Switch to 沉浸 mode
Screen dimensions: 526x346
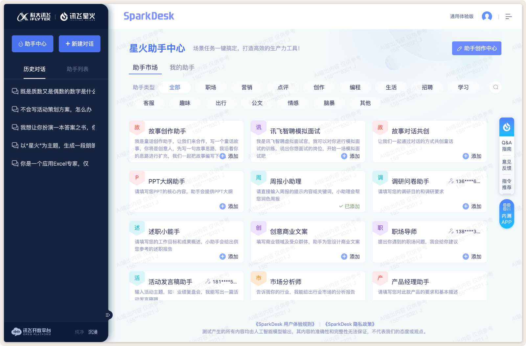93,332
